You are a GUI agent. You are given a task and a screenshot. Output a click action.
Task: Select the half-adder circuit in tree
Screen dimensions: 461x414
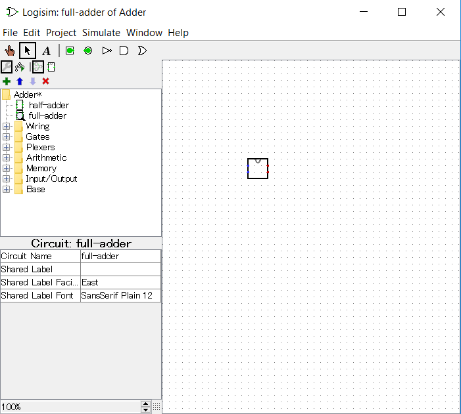[49, 106]
